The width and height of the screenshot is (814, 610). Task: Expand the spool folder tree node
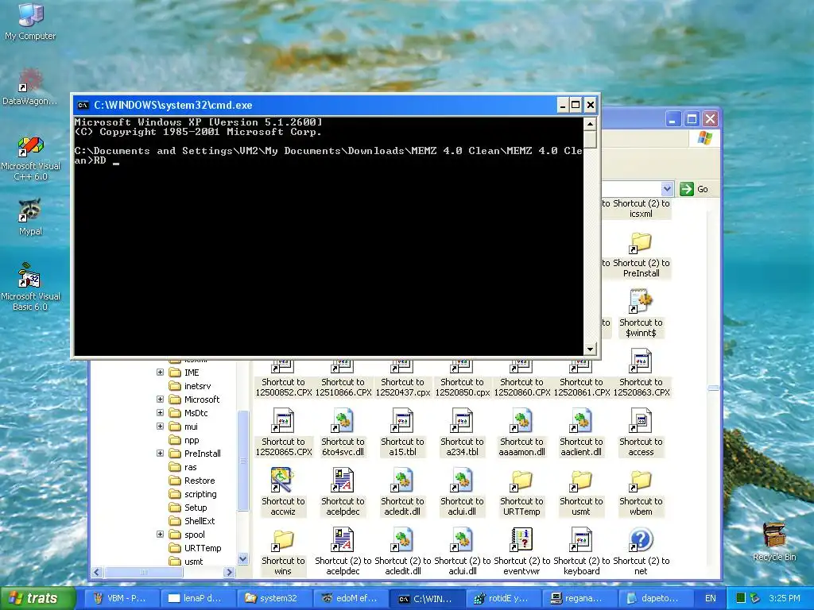[160, 535]
